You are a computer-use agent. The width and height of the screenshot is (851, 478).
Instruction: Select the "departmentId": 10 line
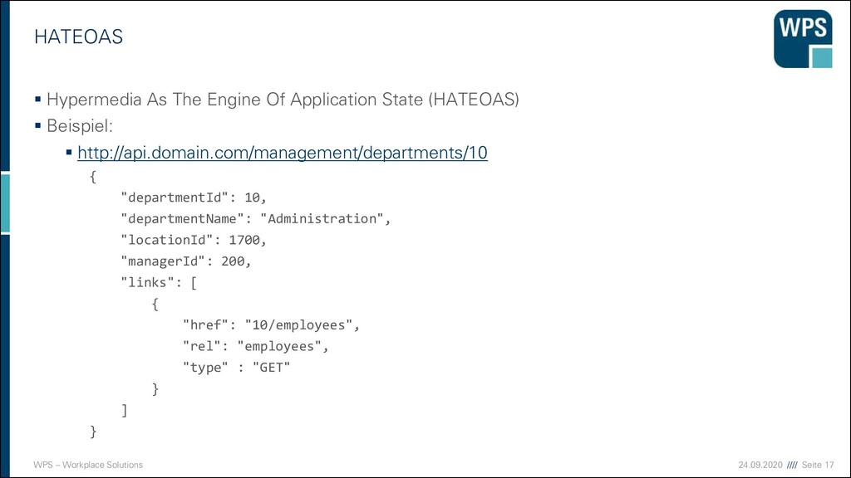point(194,198)
